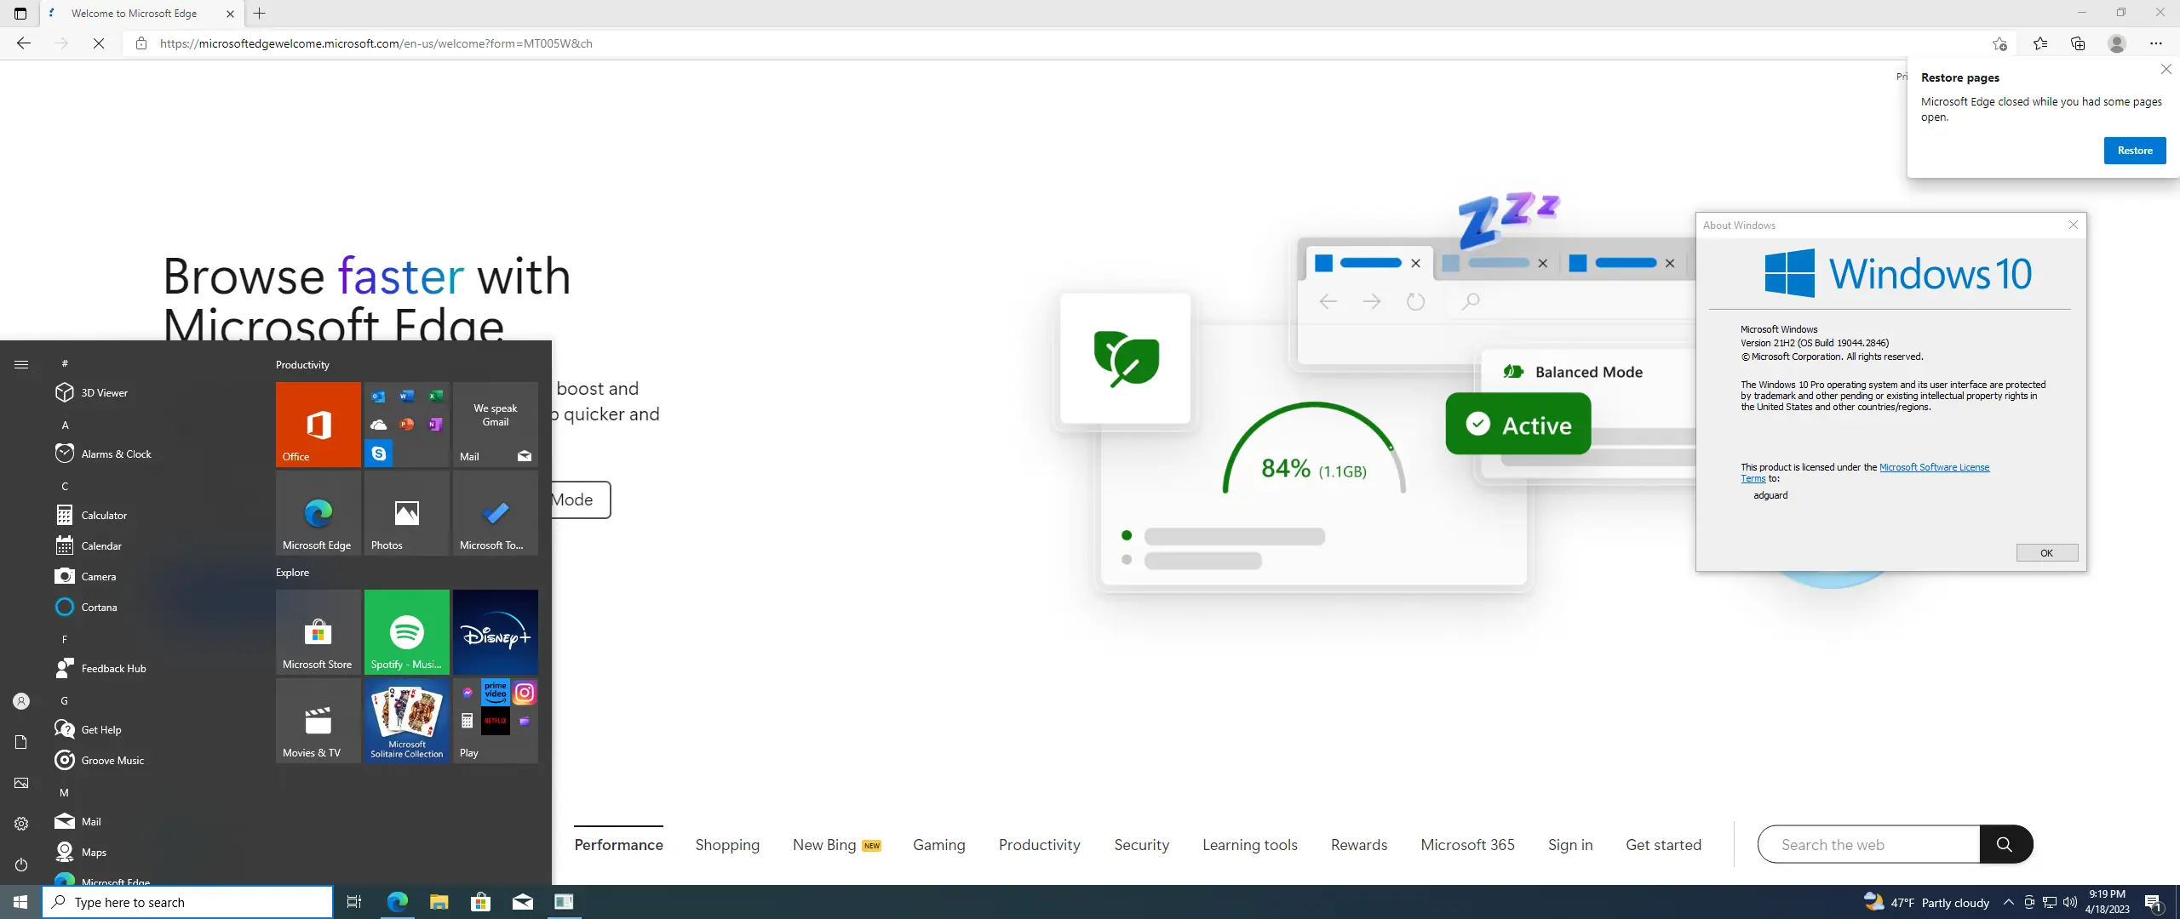Launch Microsoft Solitaire Collection tile
Image resolution: width=2180 pixels, height=919 pixels.
click(406, 720)
